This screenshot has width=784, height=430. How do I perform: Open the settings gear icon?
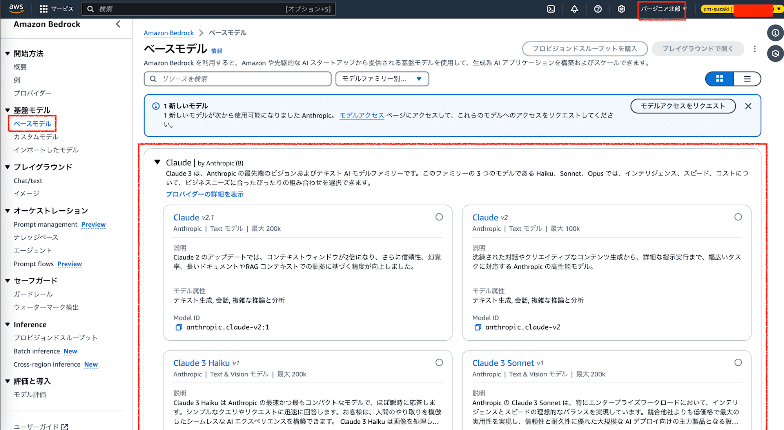(x=621, y=9)
